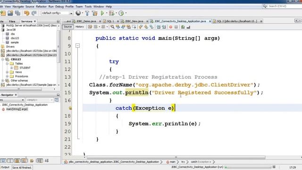302x170 pixels.
Task: Expand the Procedures folder node
Action: pos(7,76)
